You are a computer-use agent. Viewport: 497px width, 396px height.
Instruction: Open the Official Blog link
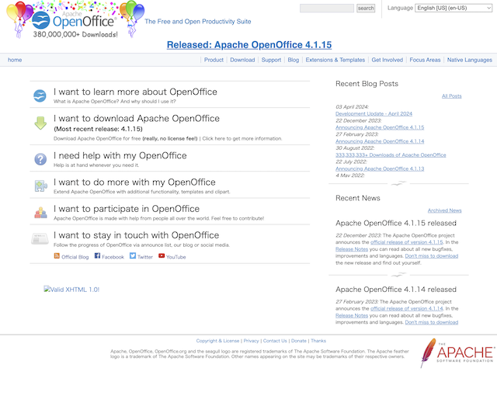click(75, 257)
